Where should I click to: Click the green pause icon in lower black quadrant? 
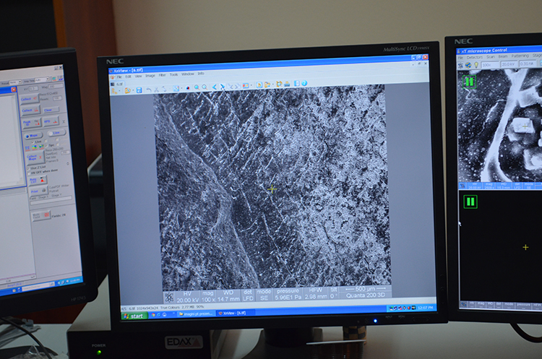(x=470, y=202)
